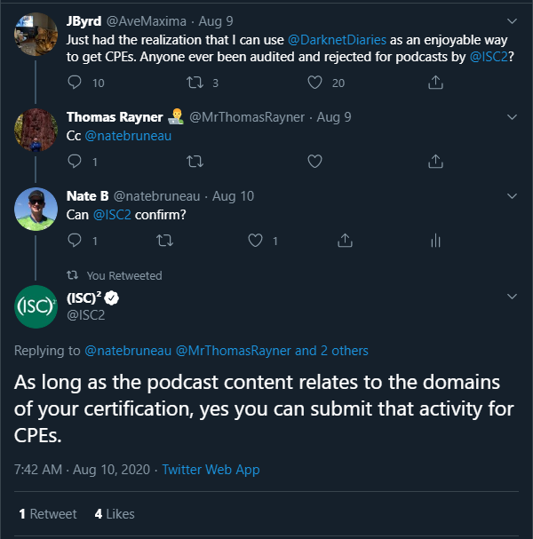533x539 pixels.
Task: Open the chevron menu on JByrd's tweet
Action: click(x=512, y=21)
